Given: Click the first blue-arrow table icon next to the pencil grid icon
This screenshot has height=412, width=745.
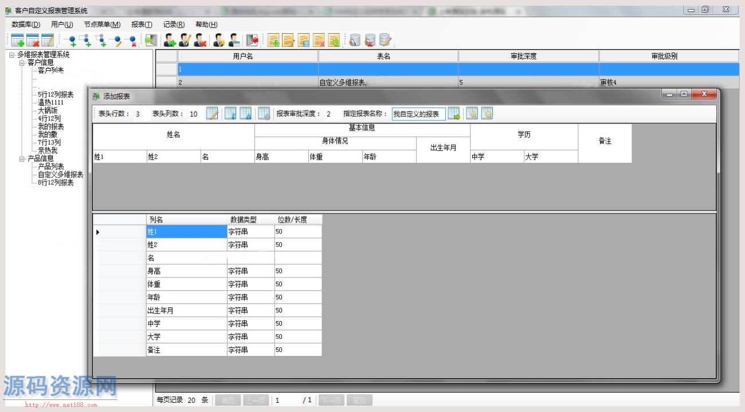Looking at the screenshot, I should pos(230,113).
